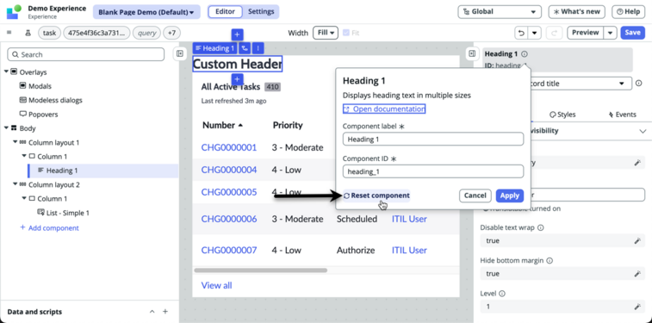Click info icon beside Disable text wrap
The width and height of the screenshot is (652, 323).
(540, 227)
